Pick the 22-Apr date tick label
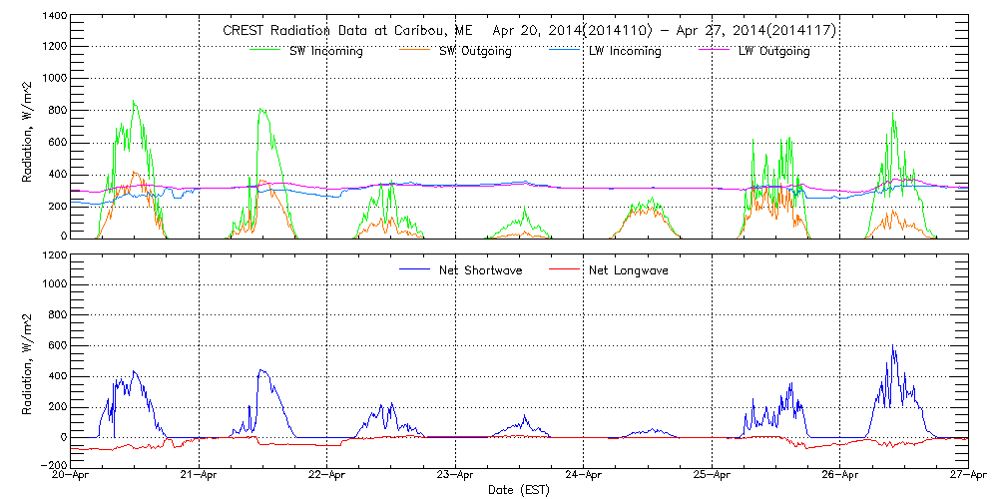 click(x=327, y=477)
